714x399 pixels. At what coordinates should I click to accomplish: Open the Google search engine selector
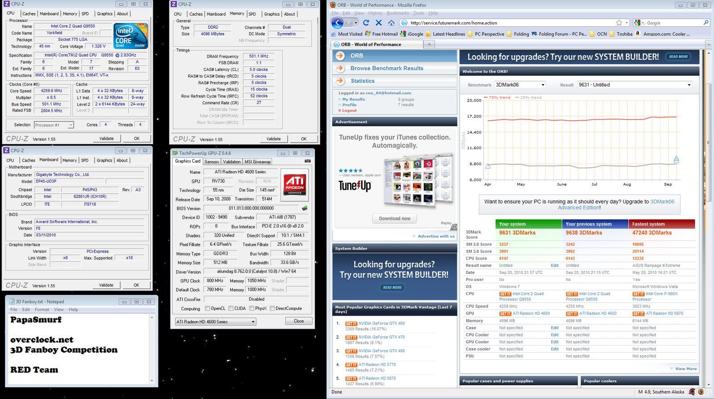click(x=639, y=23)
